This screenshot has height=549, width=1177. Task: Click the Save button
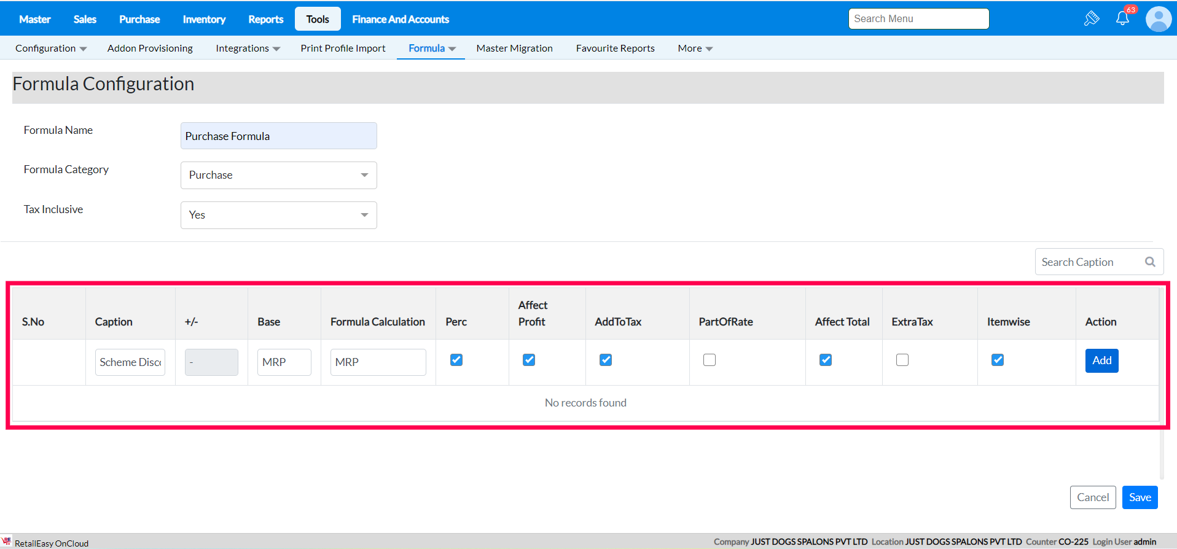pos(1140,497)
